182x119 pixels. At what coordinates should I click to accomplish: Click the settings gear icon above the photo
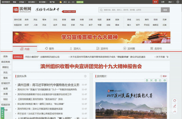click(165, 80)
